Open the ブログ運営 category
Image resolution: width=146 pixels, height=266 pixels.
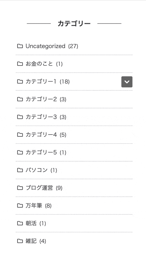point(44,188)
